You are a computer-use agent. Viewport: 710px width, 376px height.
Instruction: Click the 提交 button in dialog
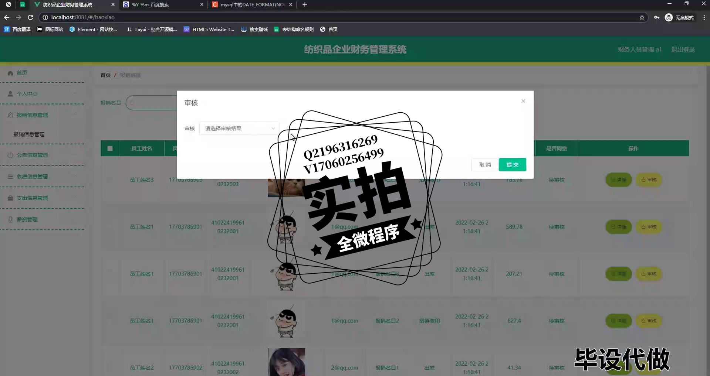(512, 165)
